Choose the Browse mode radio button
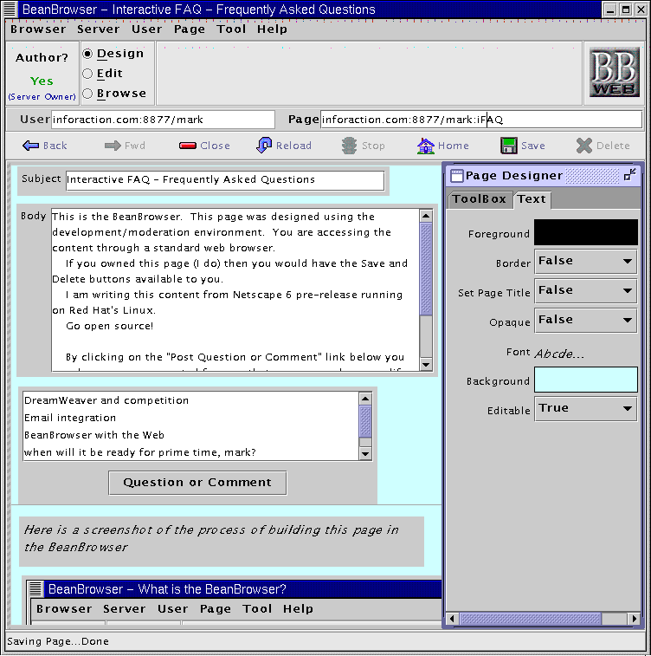Viewport: 651px width, 656px height. tap(87, 94)
